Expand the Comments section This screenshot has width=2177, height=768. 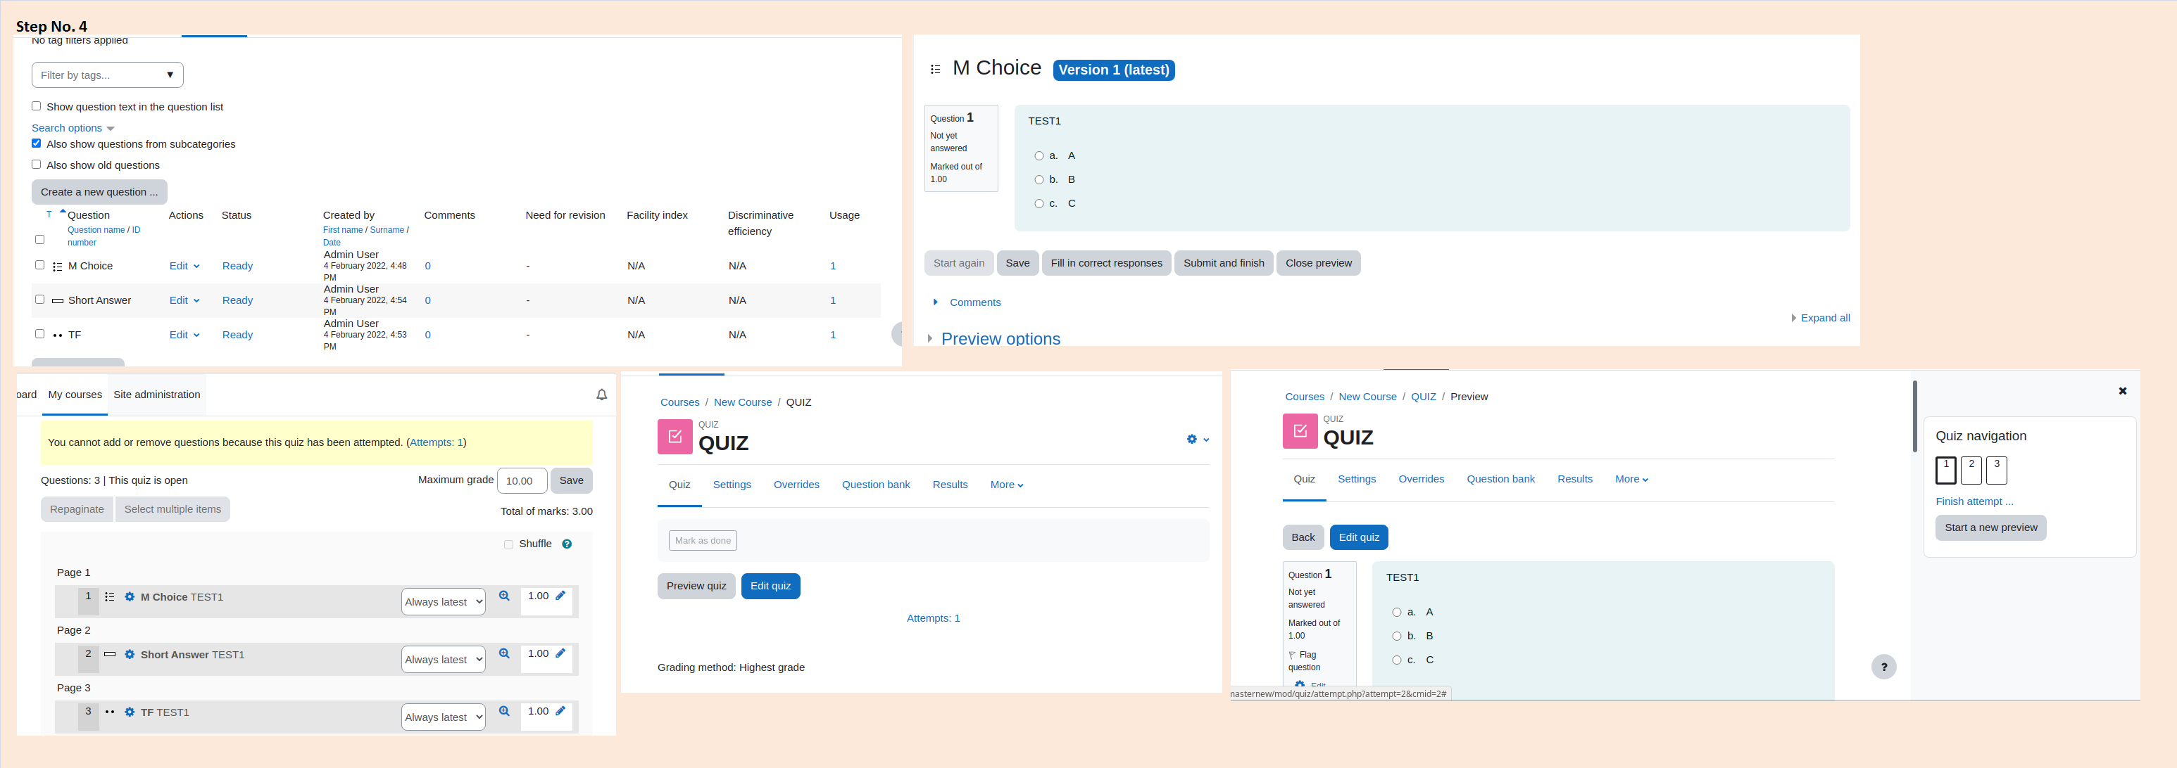[974, 302]
